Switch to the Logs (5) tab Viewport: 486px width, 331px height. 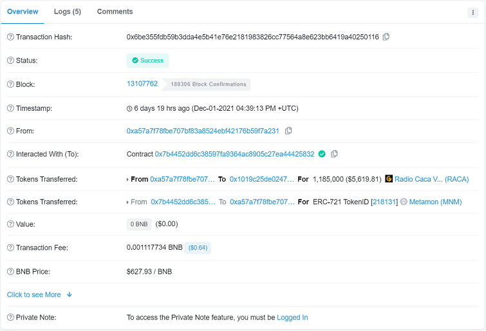[67, 12]
